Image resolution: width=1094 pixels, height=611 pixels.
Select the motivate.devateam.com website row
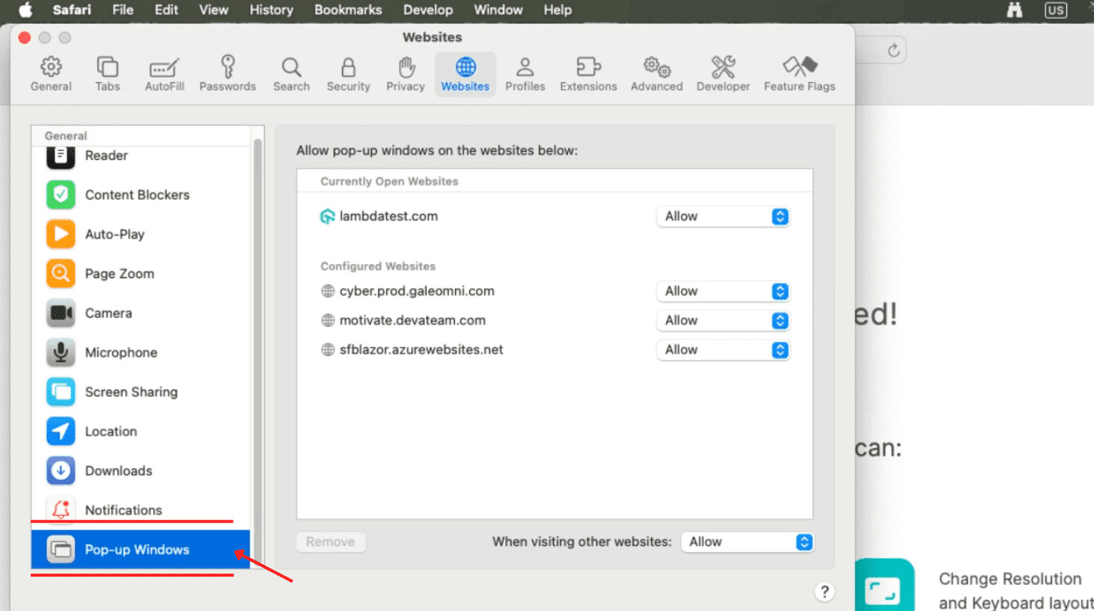pyautogui.click(x=554, y=320)
